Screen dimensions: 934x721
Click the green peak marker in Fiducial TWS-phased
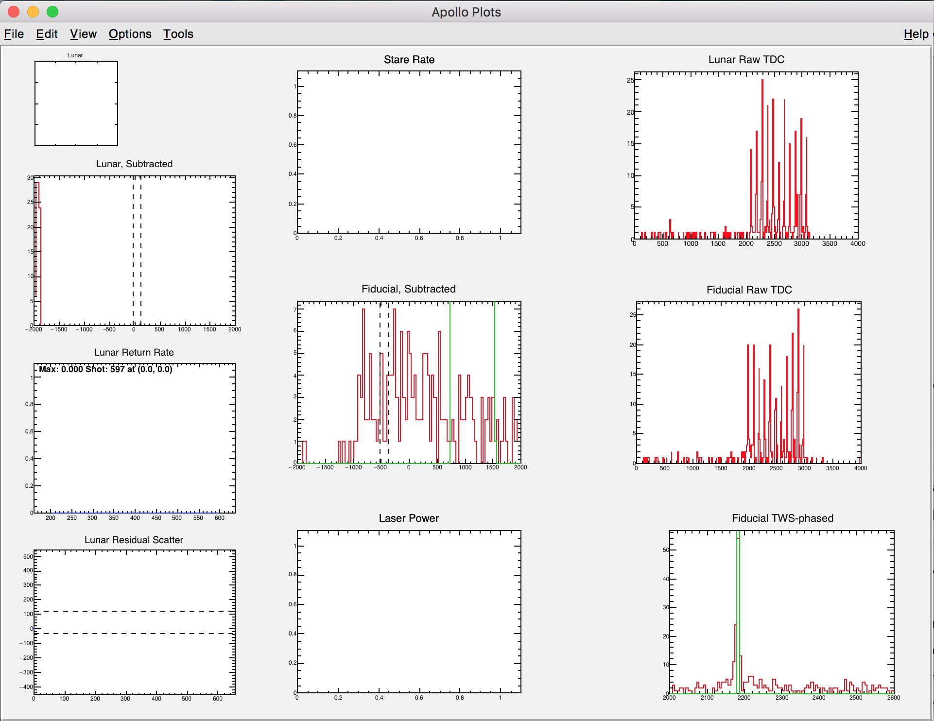pos(738,612)
